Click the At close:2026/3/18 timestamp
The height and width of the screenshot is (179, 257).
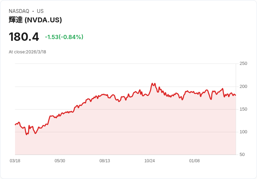pyautogui.click(x=27, y=52)
